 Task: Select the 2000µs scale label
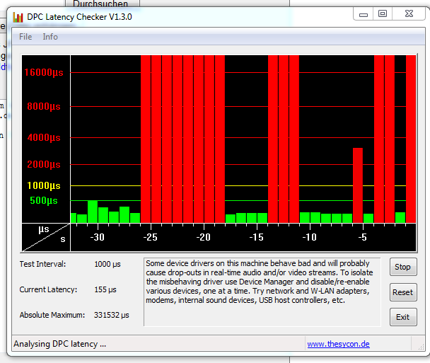[x=44, y=164]
